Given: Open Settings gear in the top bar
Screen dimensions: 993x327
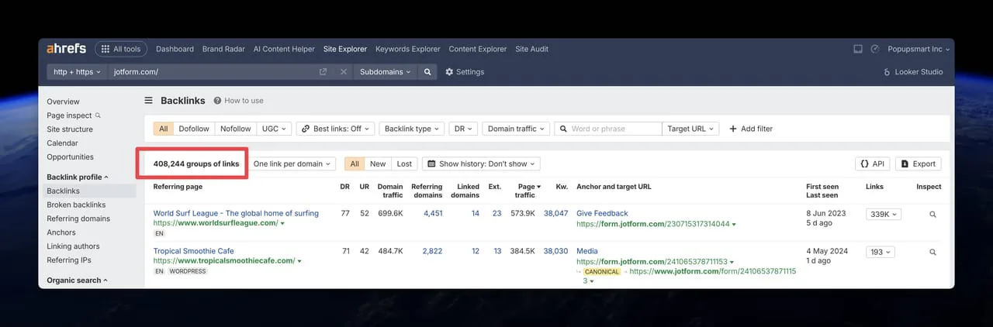Looking at the screenshot, I should click(465, 72).
